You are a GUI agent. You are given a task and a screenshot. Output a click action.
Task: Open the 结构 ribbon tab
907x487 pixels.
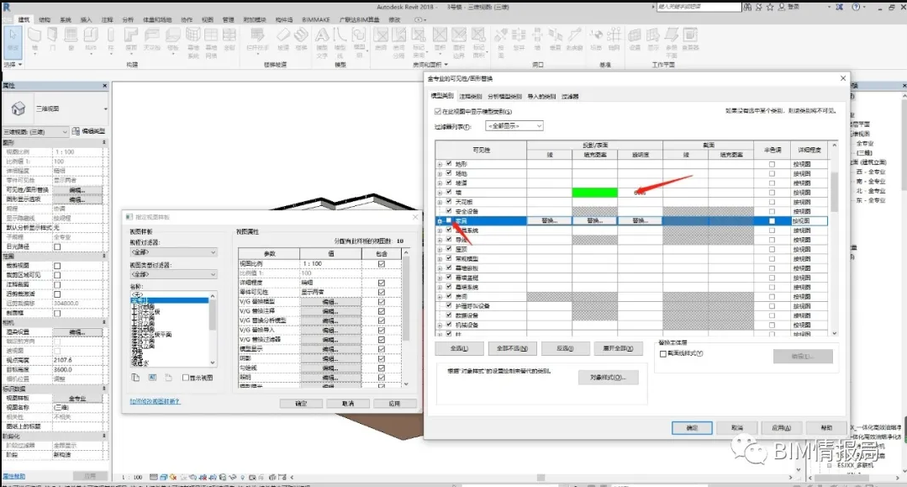[45, 19]
